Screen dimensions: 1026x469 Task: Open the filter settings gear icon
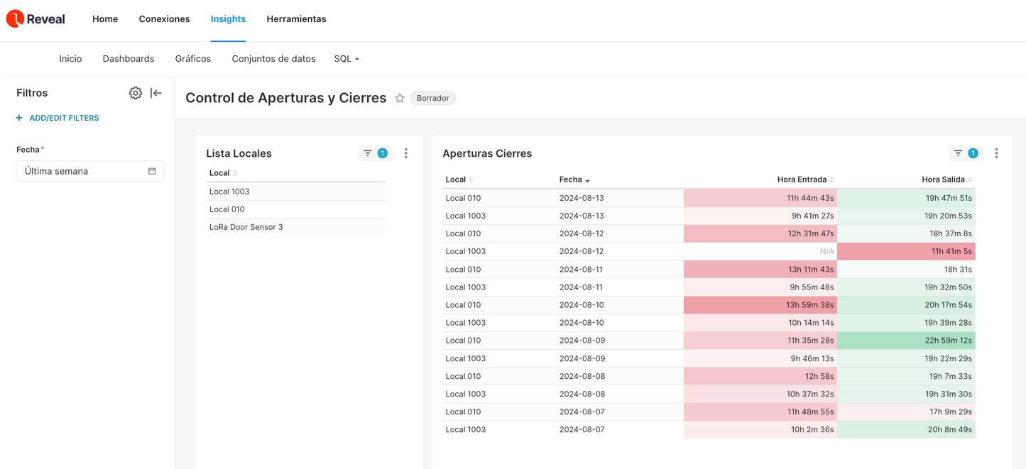click(x=135, y=93)
